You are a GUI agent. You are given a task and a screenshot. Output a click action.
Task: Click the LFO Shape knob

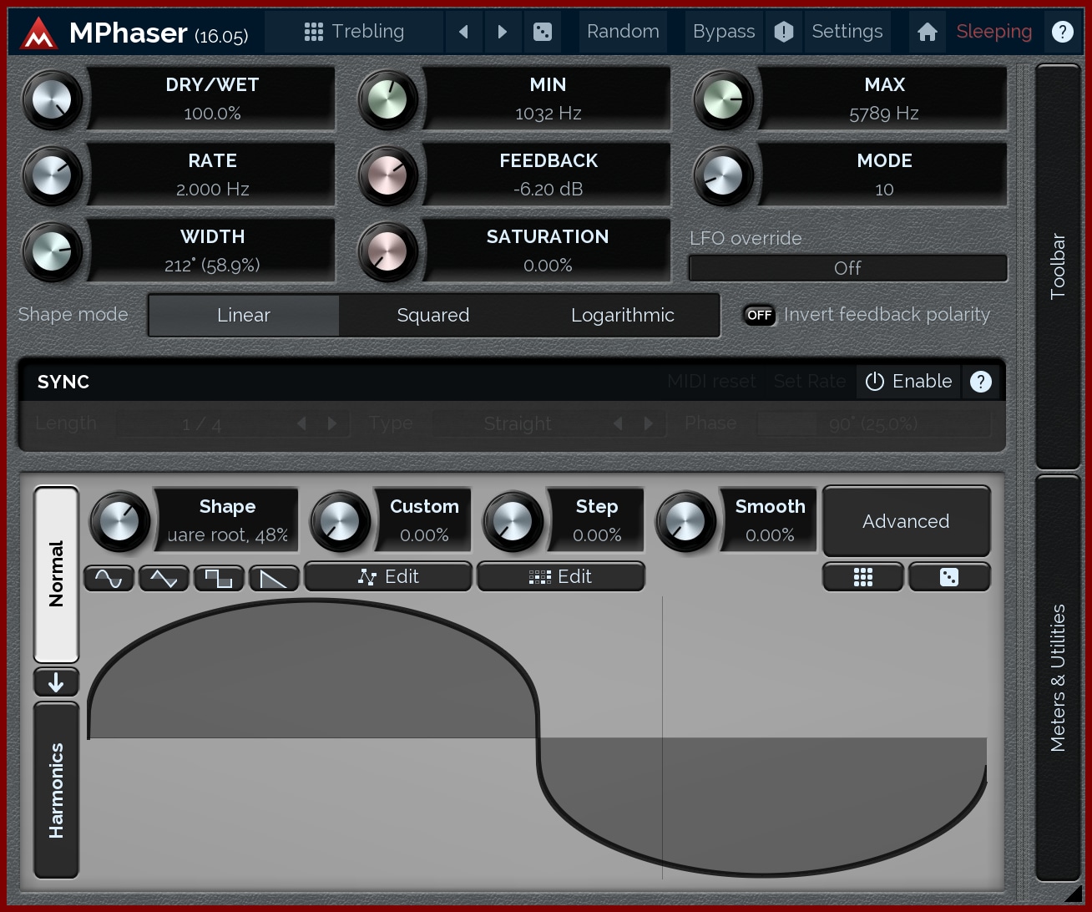point(119,521)
